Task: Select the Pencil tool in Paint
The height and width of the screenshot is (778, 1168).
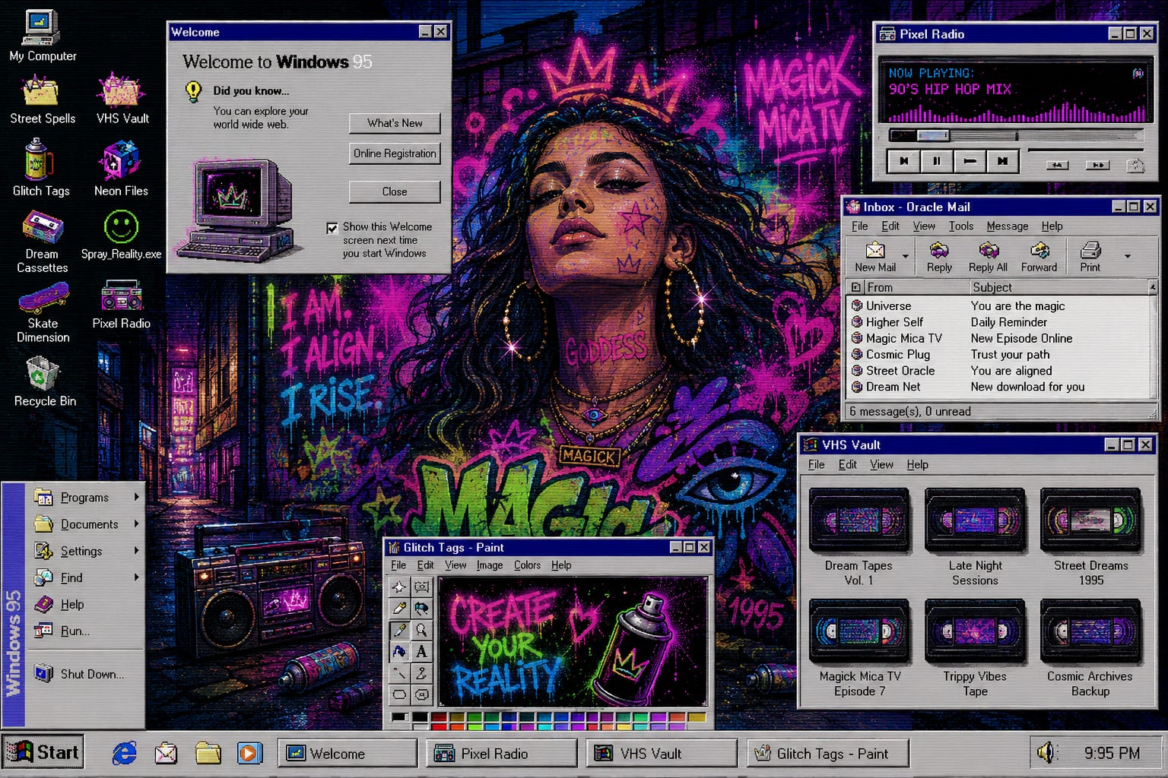Action: point(399,608)
